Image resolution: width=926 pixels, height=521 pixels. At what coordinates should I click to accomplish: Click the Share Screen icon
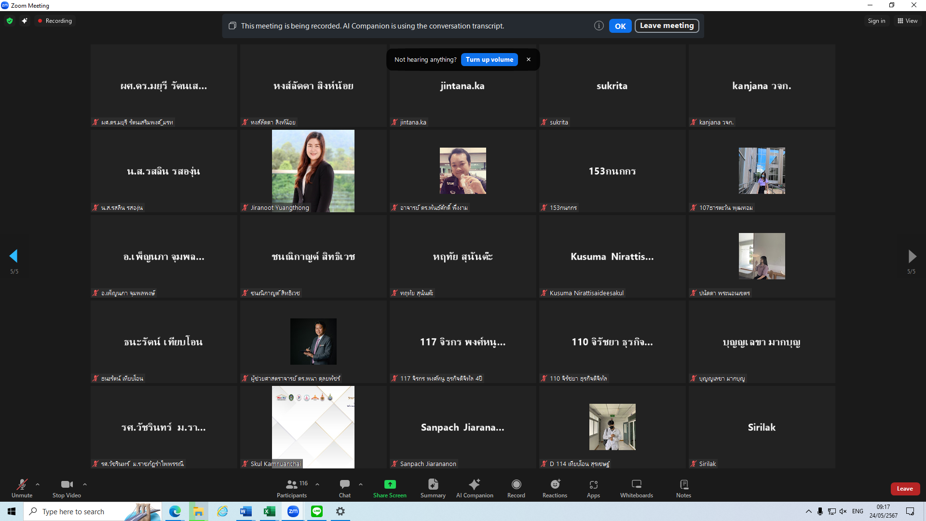coord(390,484)
